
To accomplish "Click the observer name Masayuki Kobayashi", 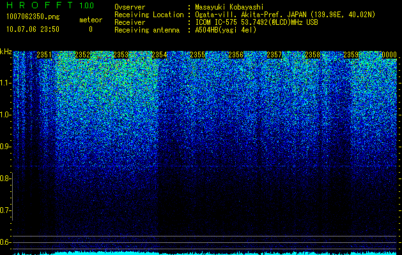I will (x=229, y=7).
